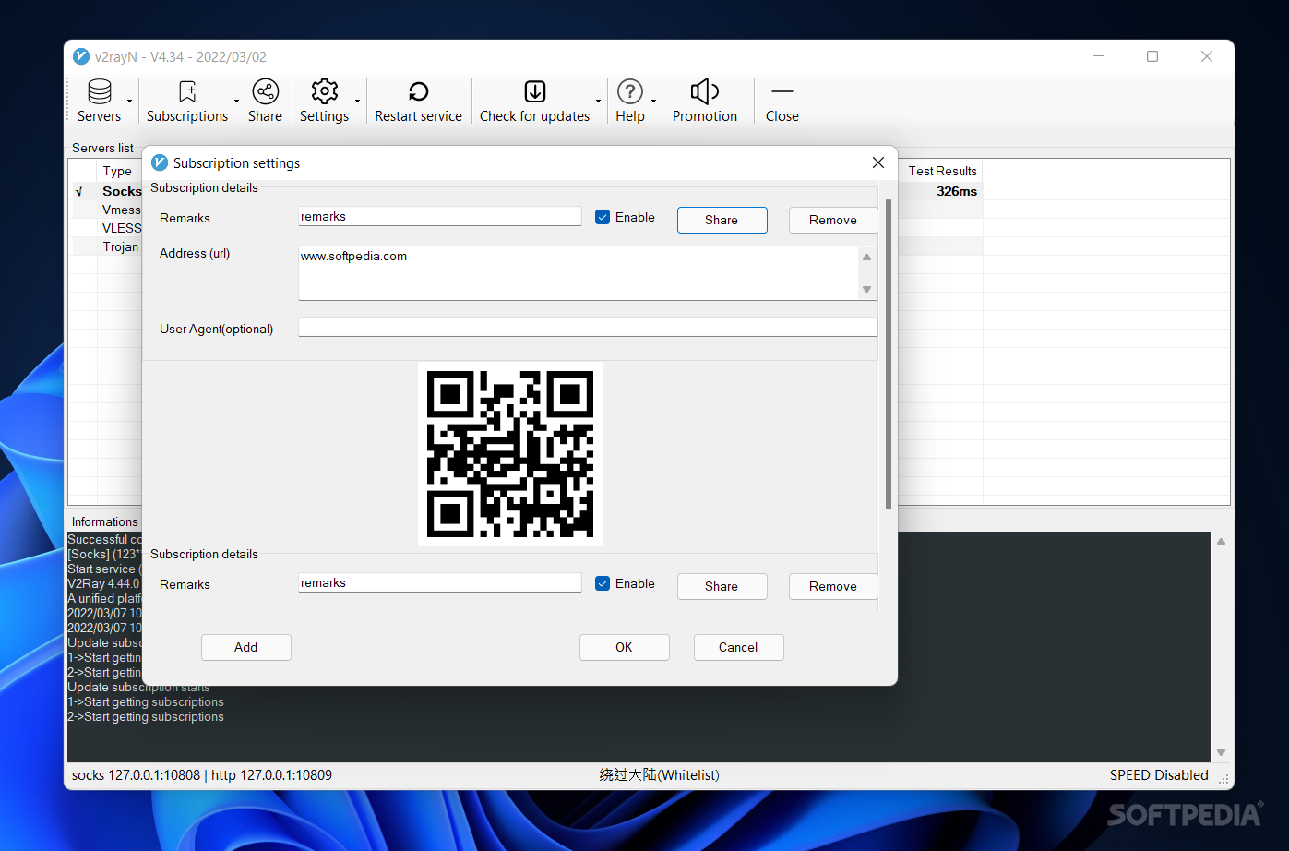Click the Informations log scroll up arrow
Screen dimensions: 1289x851
point(1221,542)
